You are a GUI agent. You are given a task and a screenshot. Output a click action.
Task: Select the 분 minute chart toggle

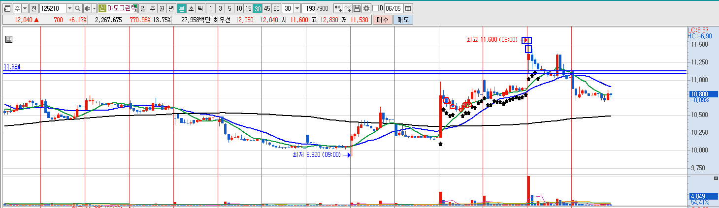(x=181, y=8)
